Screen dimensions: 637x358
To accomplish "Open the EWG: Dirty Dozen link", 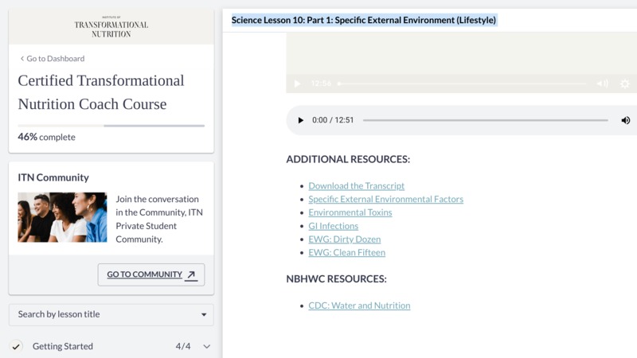I will [345, 239].
